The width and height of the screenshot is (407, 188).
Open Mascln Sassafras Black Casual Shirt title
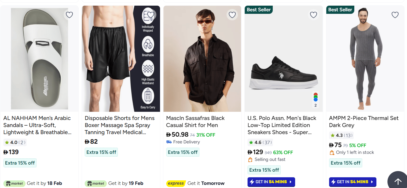[195, 122]
